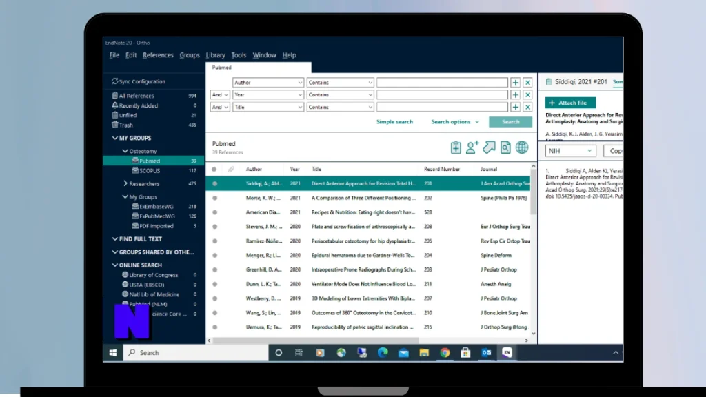Collapse the Osteotomy group set
706x397 pixels.
click(125, 151)
